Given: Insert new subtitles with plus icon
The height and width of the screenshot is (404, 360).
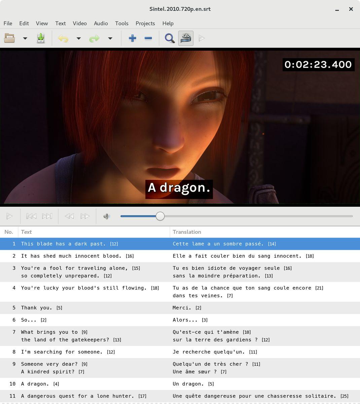Looking at the screenshot, I should tap(133, 38).
